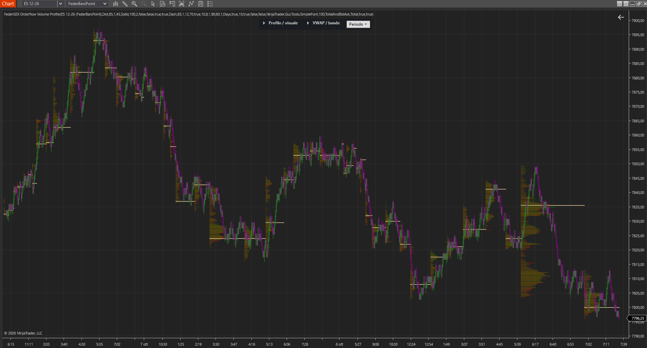Click the 12:24 time axis label
The image size is (647, 348).
click(x=411, y=344)
